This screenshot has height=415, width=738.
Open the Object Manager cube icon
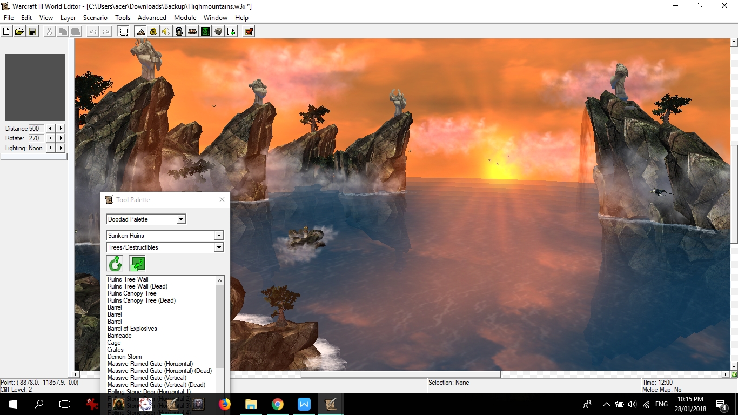click(218, 31)
